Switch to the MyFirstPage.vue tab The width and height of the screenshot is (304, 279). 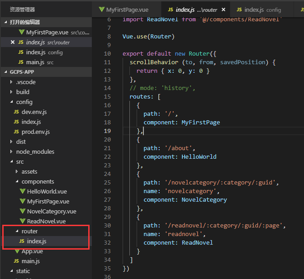[127, 9]
